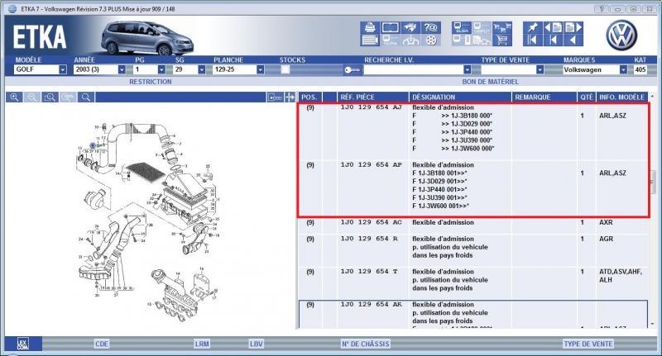Screen dimensions: 662x356
Task: Click the wheel rim icon
Action: (x=431, y=40)
